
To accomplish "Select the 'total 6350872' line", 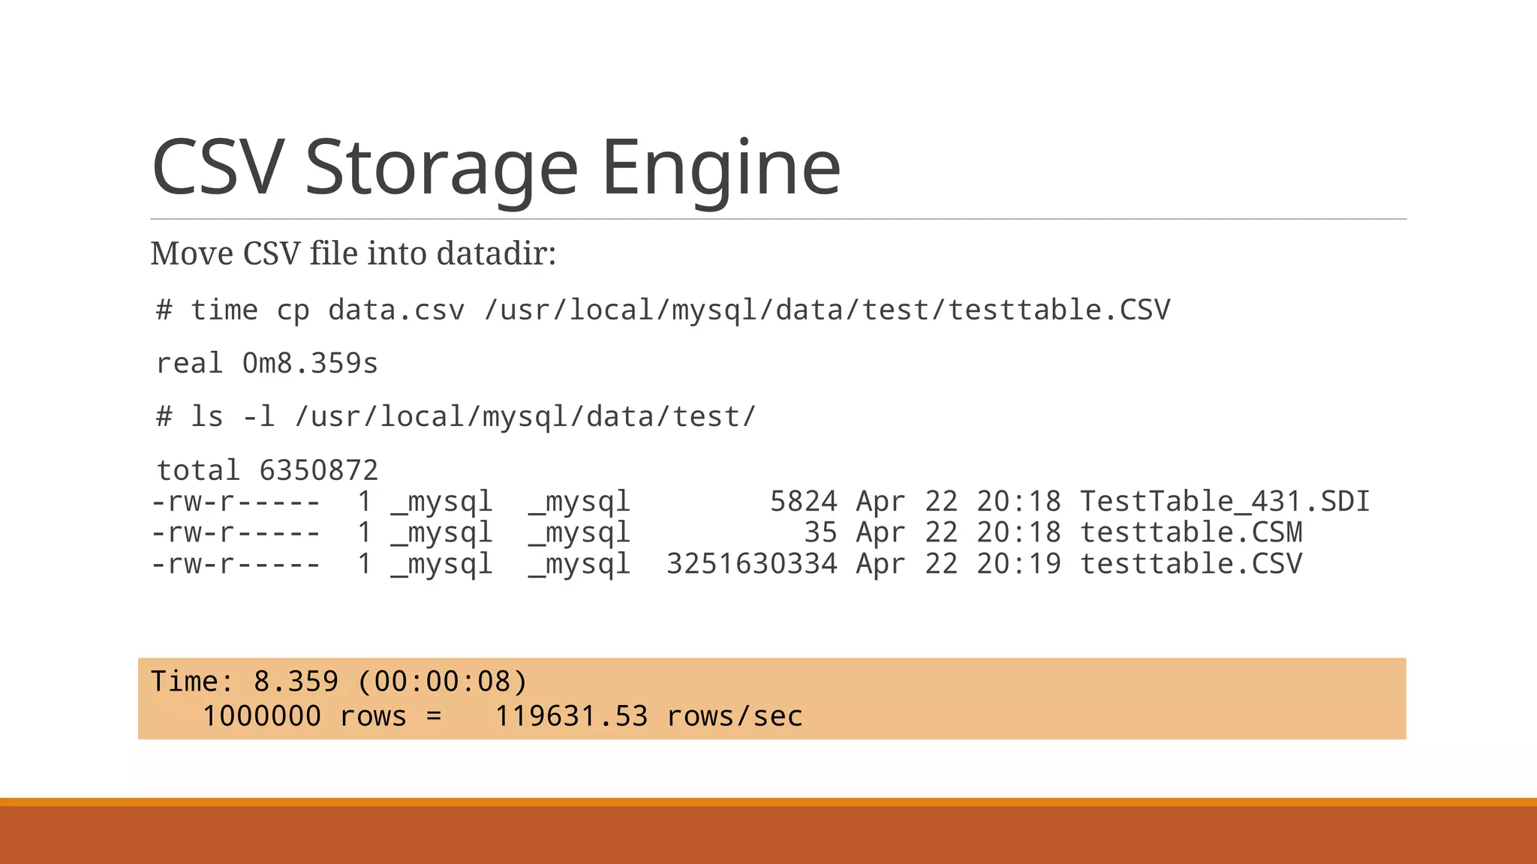I will [x=267, y=471].
